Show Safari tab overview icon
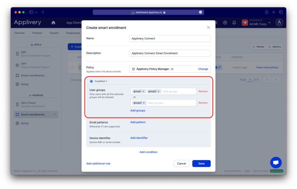 (281, 12)
